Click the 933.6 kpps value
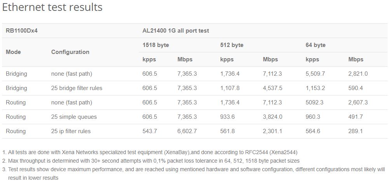This screenshot has width=390, height=184. [227, 117]
